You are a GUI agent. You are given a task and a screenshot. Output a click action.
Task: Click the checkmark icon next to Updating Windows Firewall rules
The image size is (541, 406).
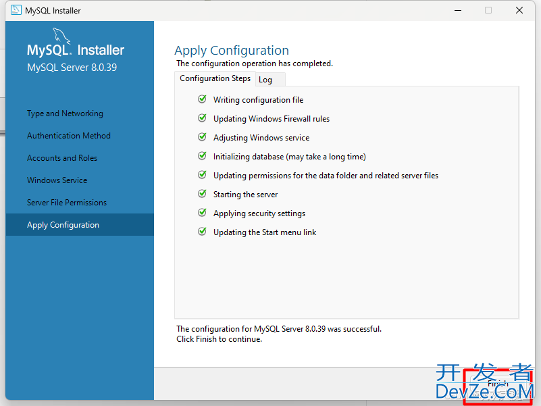coord(202,118)
